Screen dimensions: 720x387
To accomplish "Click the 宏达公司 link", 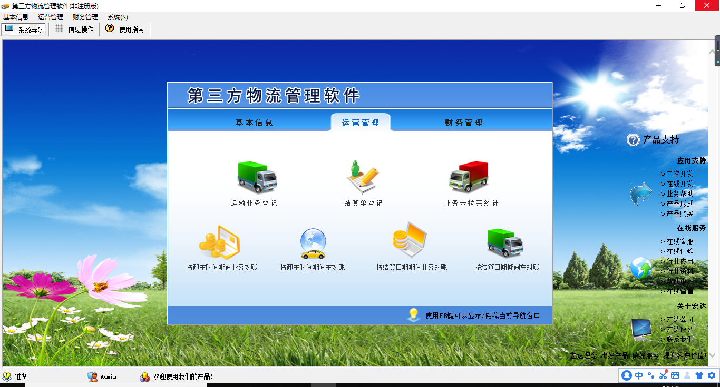I will click(x=680, y=319).
